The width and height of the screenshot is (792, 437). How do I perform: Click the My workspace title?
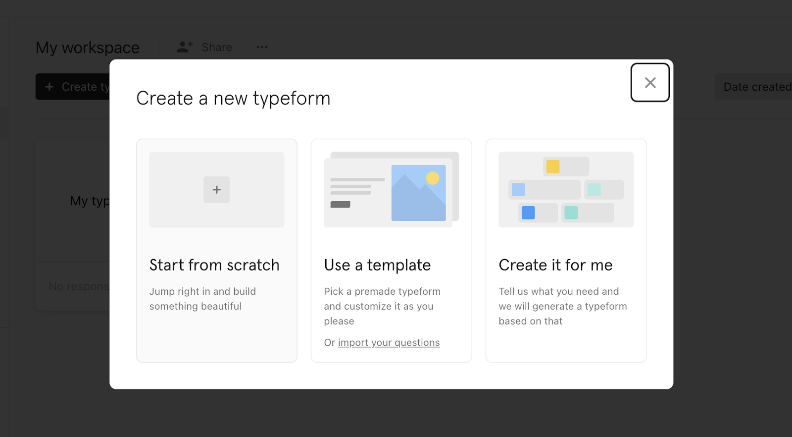88,48
